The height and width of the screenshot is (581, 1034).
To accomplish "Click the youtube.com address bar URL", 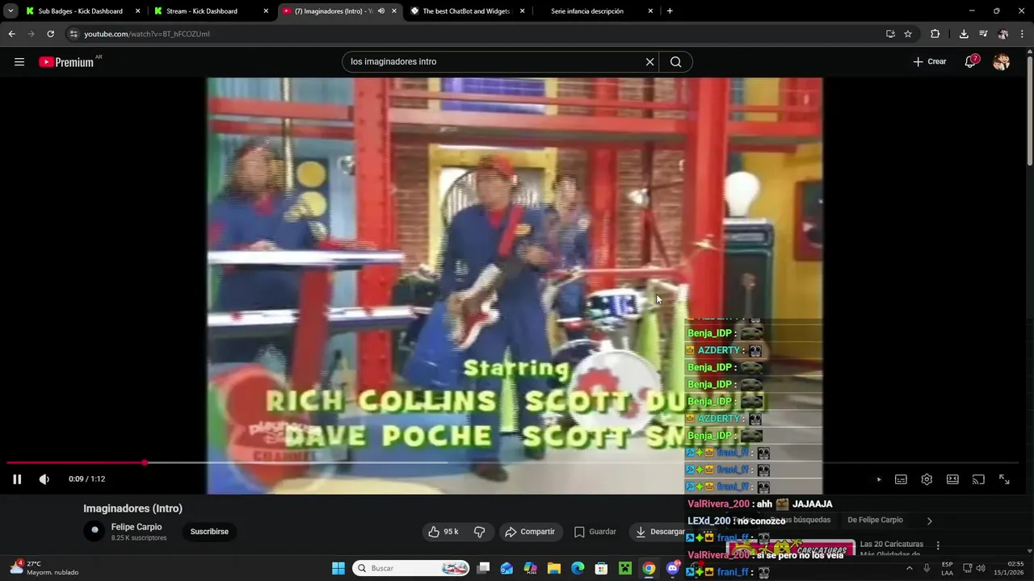I will coord(147,34).
